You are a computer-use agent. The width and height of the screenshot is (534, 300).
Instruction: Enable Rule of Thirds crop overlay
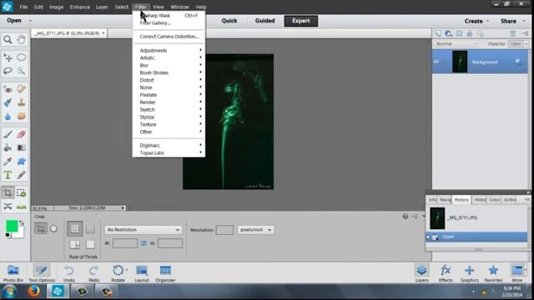pyautogui.click(x=74, y=229)
